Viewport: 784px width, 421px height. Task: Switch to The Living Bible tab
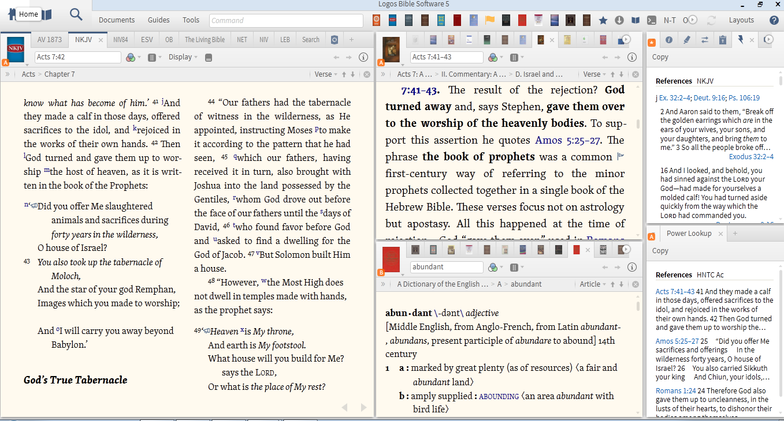pos(205,40)
